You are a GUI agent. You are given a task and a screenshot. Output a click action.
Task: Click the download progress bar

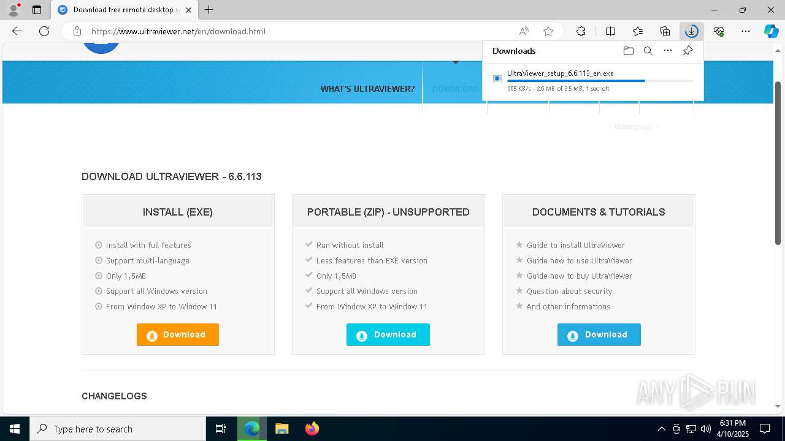click(600, 81)
